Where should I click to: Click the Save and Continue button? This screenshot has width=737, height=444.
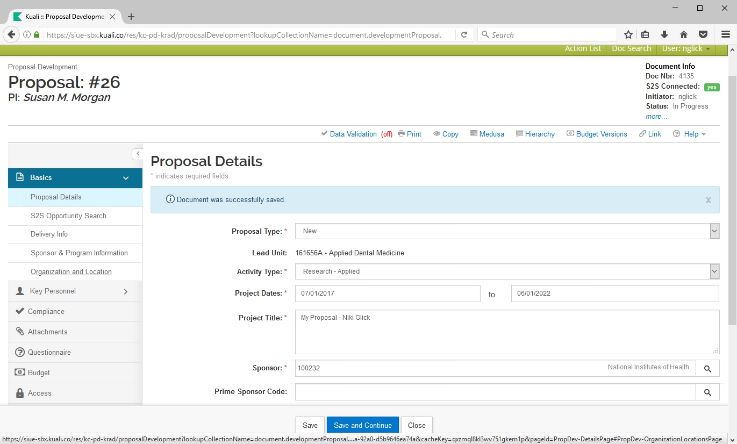click(362, 425)
